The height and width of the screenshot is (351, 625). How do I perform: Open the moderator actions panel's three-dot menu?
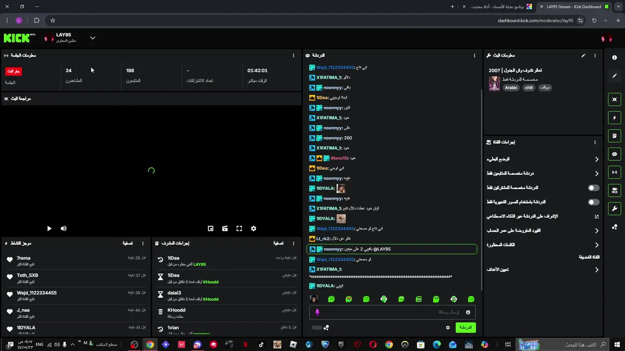coord(293,243)
